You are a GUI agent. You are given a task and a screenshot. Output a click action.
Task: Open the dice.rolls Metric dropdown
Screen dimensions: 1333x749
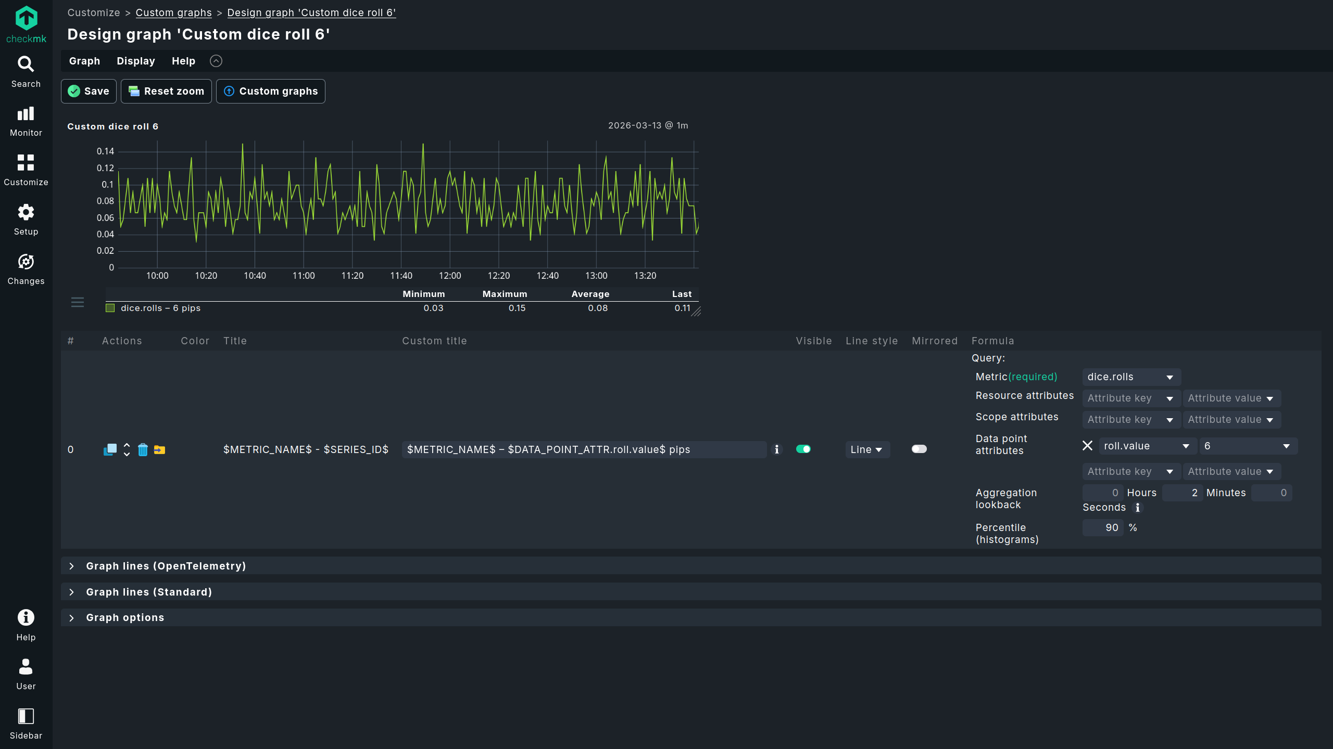[x=1130, y=377]
